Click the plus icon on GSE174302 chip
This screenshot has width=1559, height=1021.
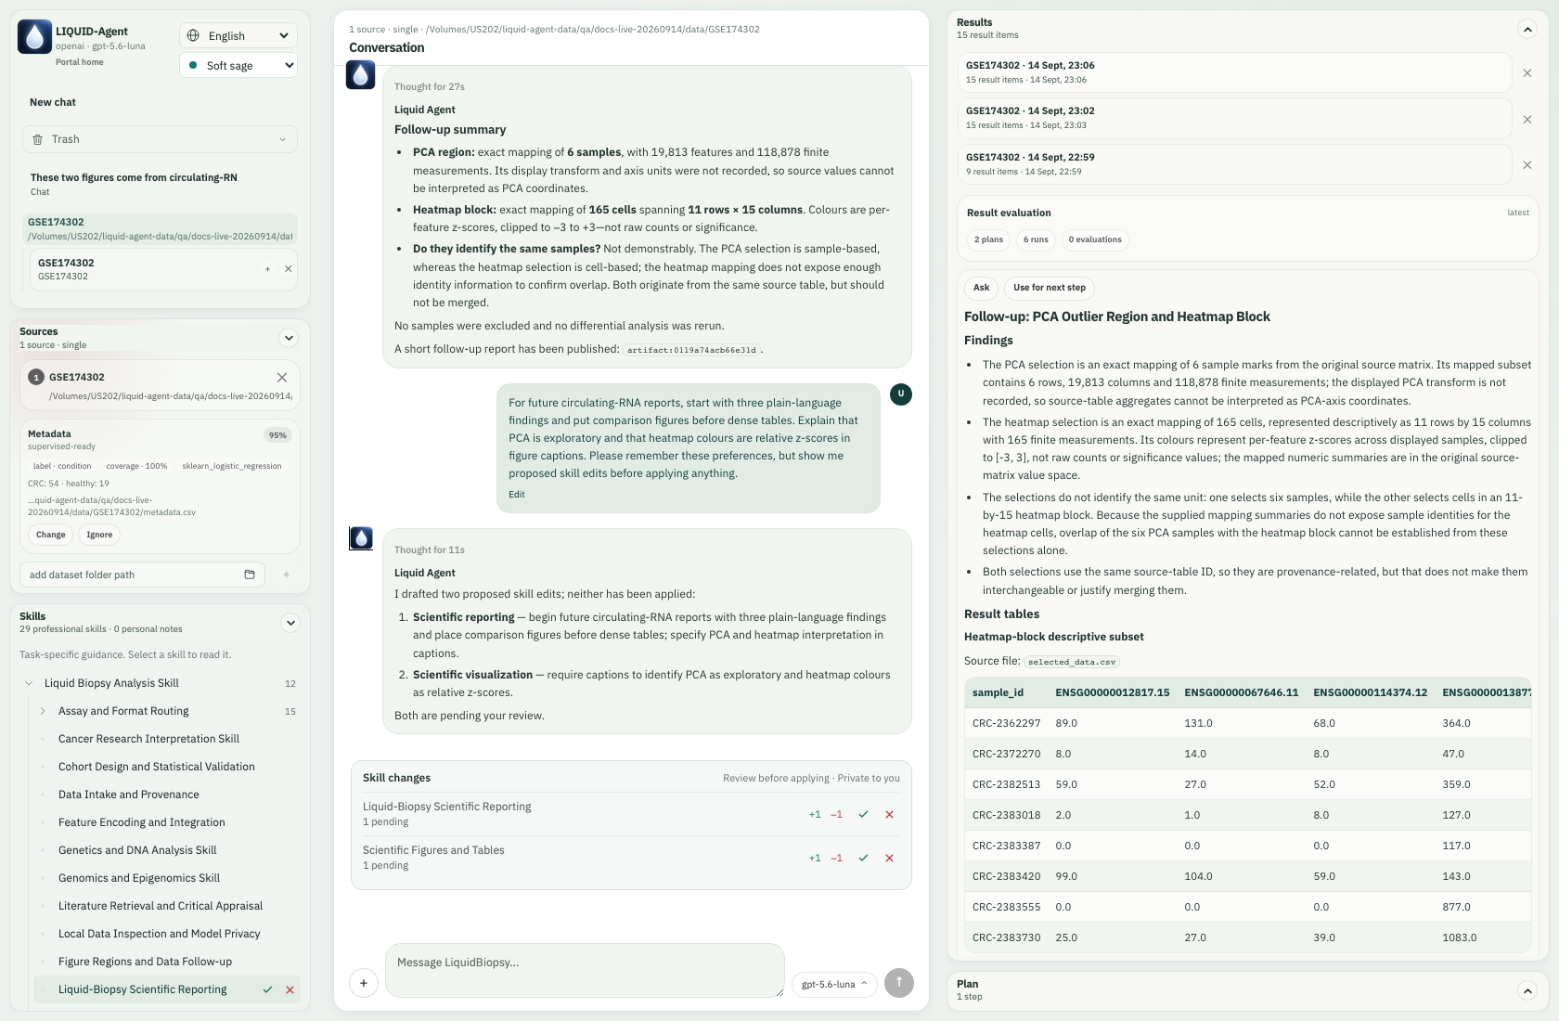(267, 269)
